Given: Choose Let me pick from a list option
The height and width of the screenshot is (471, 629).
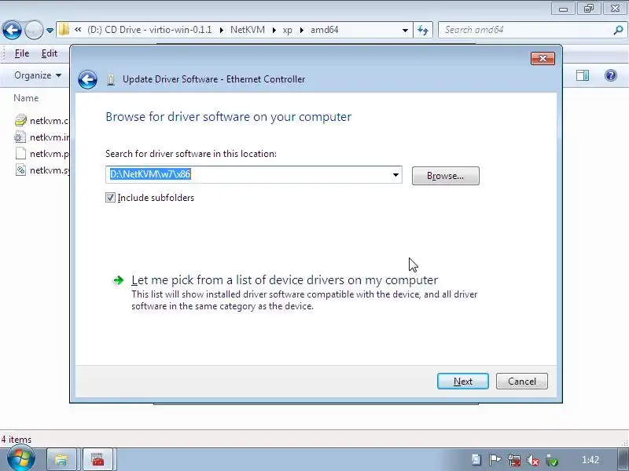Looking at the screenshot, I should [285, 280].
